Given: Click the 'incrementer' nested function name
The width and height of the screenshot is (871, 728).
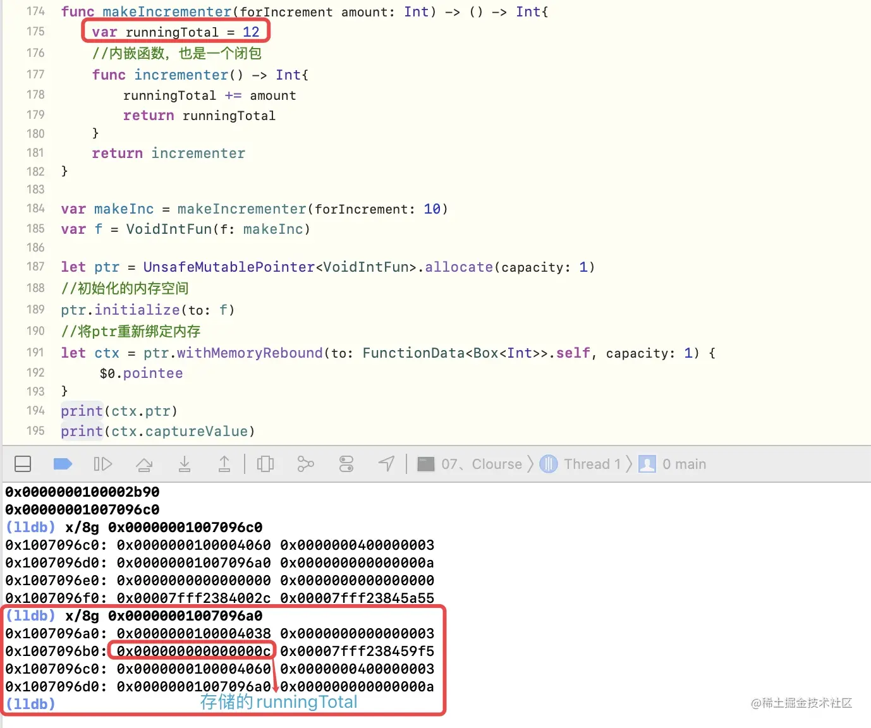Looking at the screenshot, I should 181,75.
